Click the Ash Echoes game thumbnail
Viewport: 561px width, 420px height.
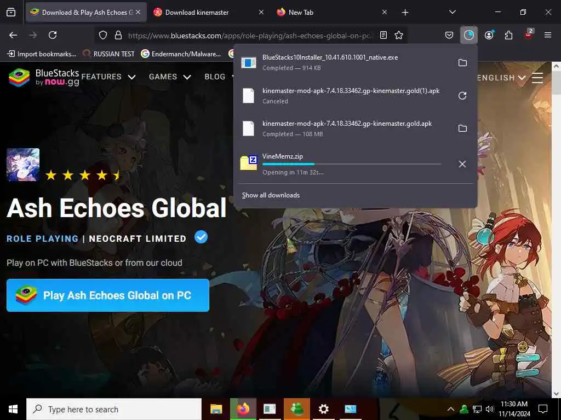point(23,165)
